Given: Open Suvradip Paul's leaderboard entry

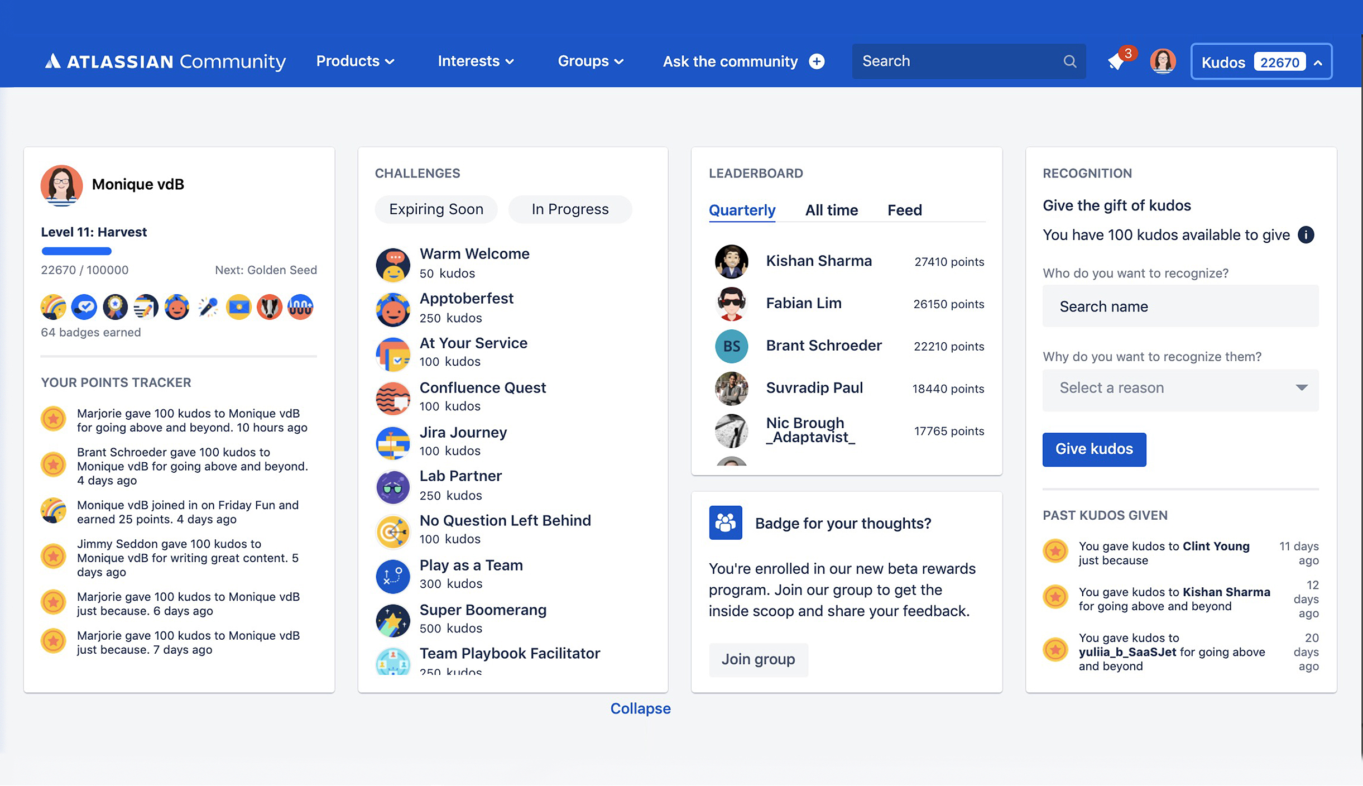Looking at the screenshot, I should tap(849, 388).
